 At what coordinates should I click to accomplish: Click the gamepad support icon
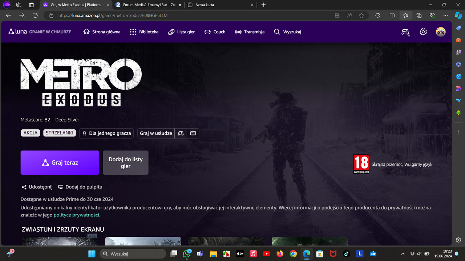coord(181,133)
